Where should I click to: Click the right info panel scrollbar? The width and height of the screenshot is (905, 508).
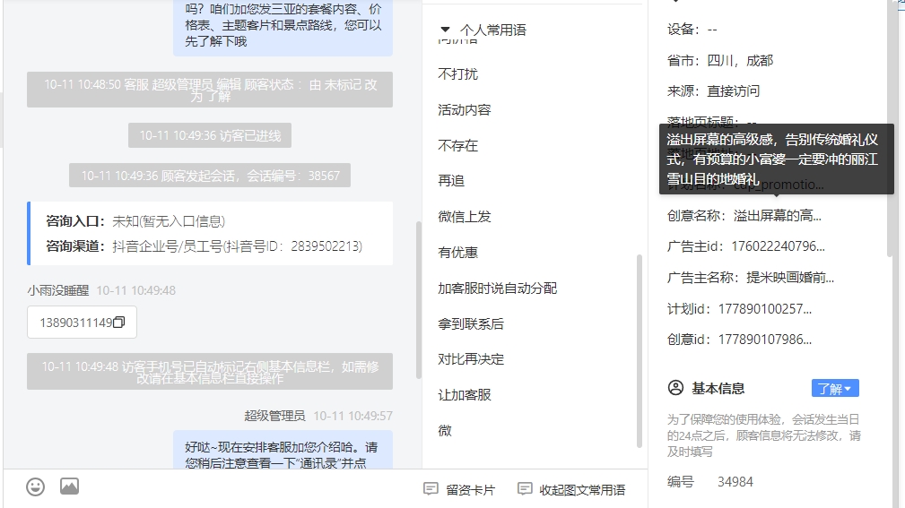[x=891, y=128]
